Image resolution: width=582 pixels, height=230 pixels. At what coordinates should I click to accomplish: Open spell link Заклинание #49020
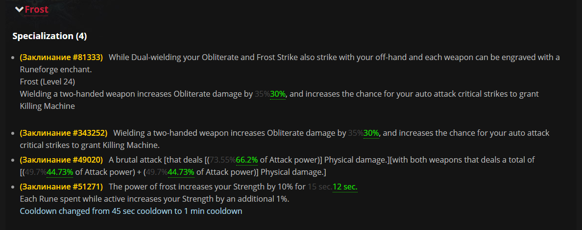(61, 160)
